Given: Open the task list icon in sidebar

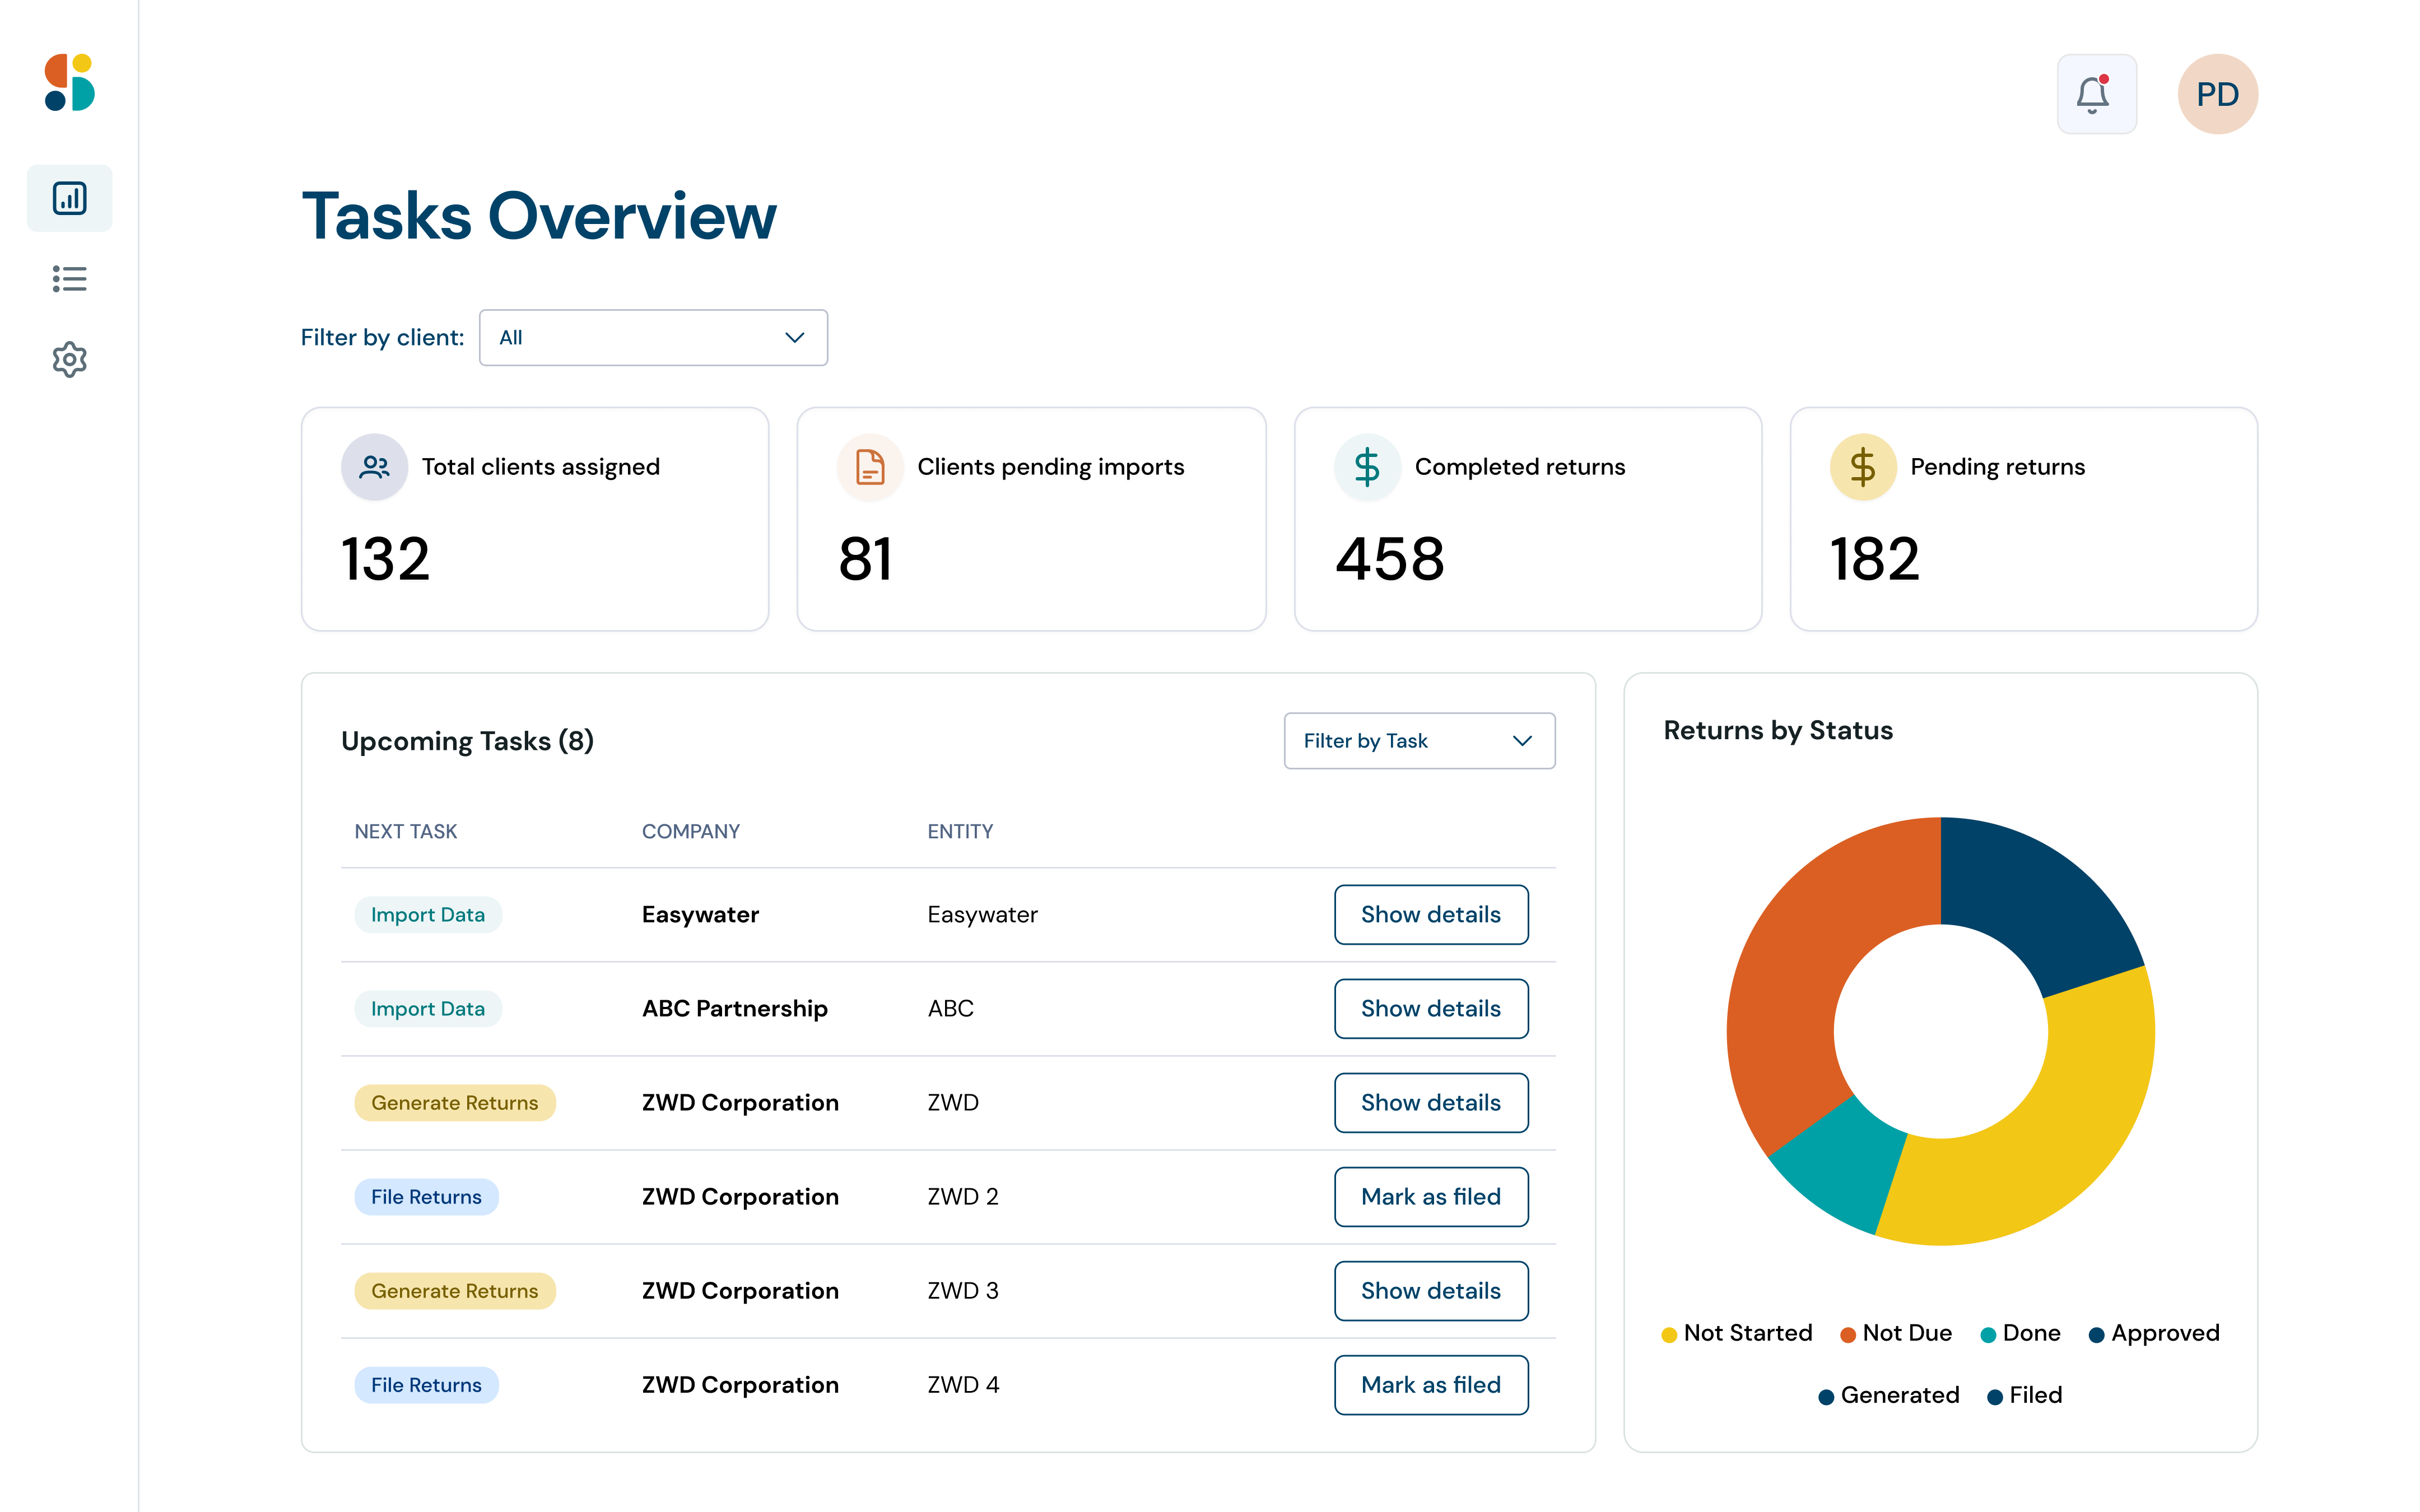Looking at the screenshot, I should 69,279.
